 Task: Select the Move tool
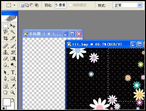click(13, 26)
